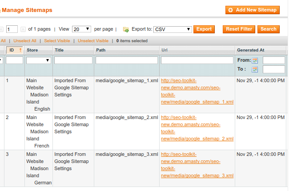Click the Search button
This screenshot has width=289, height=191.
pyautogui.click(x=269, y=29)
